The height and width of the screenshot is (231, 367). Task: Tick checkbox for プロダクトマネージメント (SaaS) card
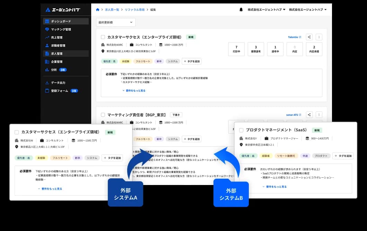241,130
